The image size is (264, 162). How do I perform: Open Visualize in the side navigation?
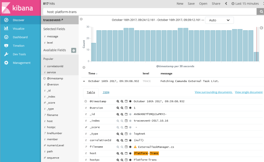point(18,29)
